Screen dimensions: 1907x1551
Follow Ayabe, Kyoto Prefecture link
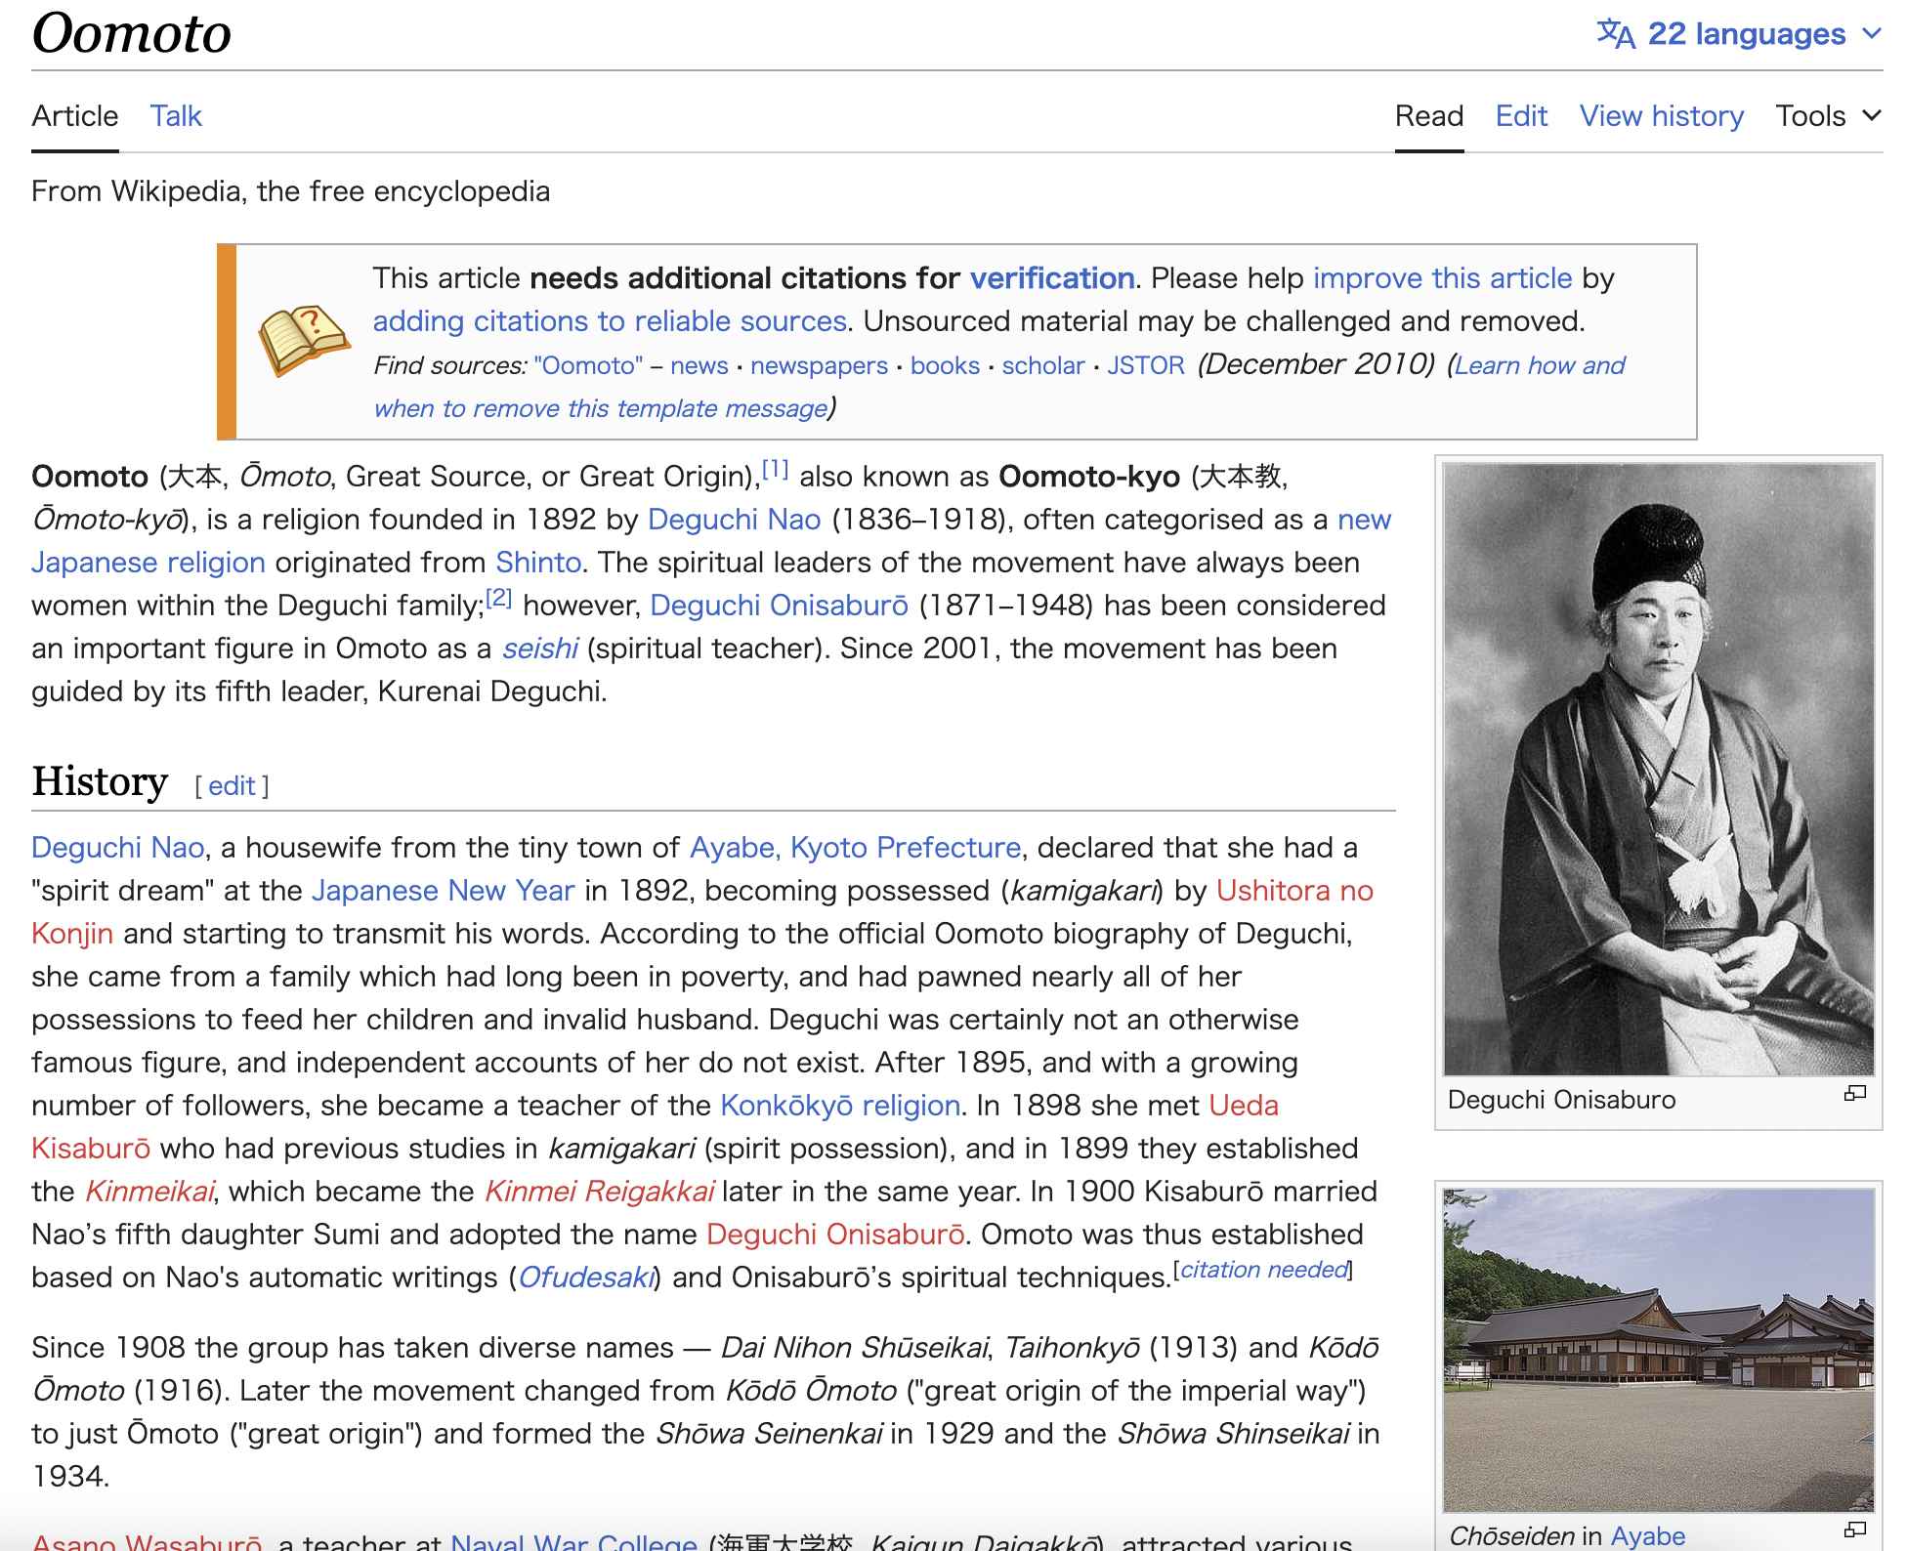coord(855,848)
